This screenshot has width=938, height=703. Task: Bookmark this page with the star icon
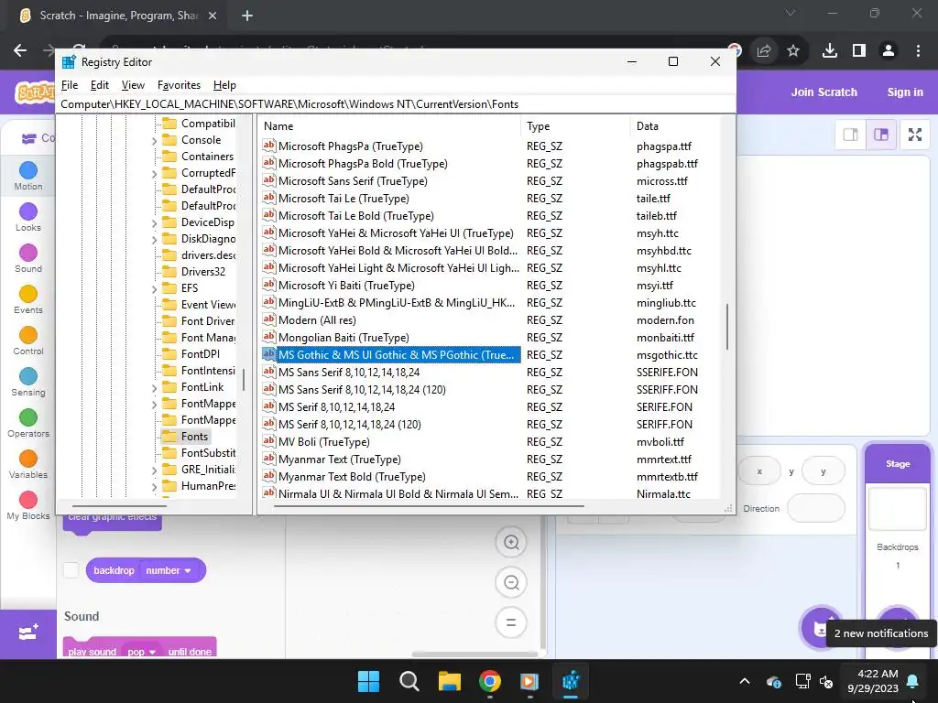coord(793,51)
